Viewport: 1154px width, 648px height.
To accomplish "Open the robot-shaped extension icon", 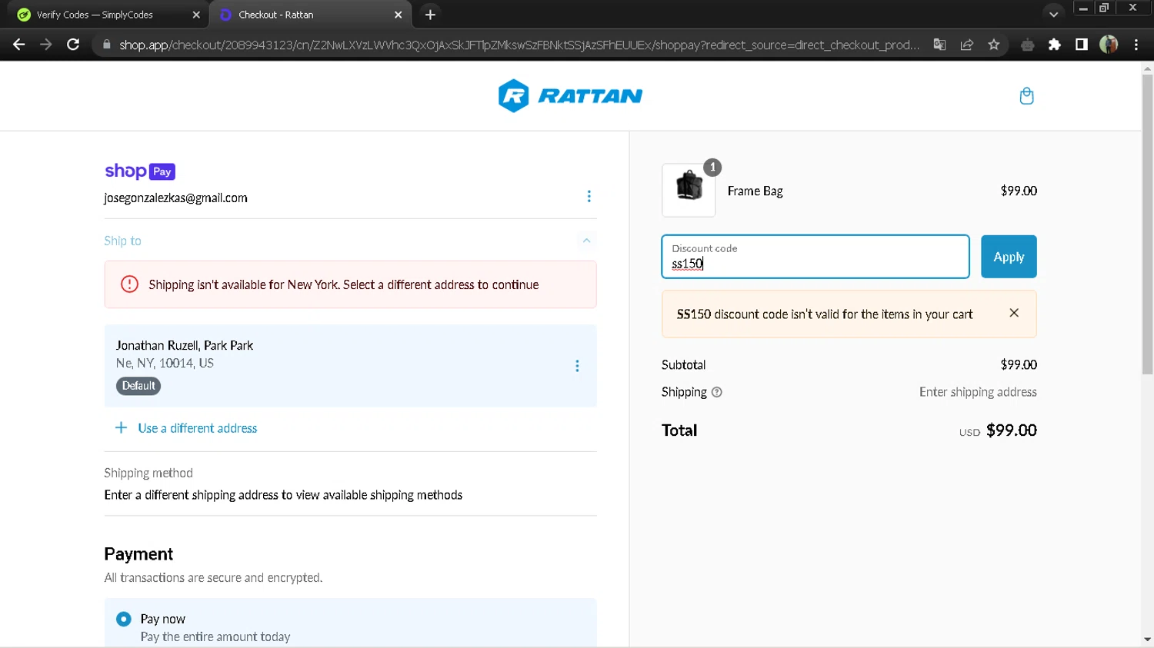I will pos(1027,45).
